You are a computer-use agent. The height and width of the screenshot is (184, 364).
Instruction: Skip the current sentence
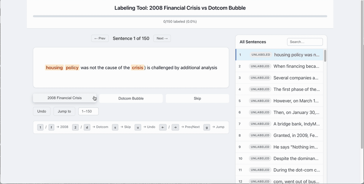tap(197, 99)
